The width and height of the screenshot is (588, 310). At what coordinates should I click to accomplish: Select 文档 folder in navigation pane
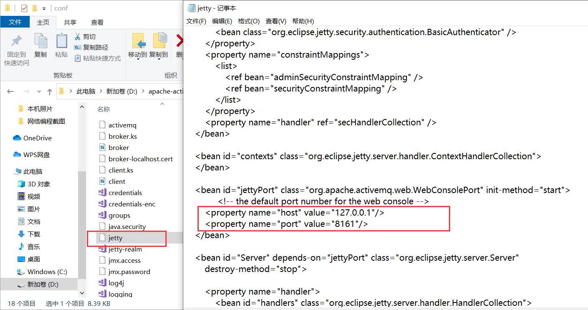(x=29, y=221)
